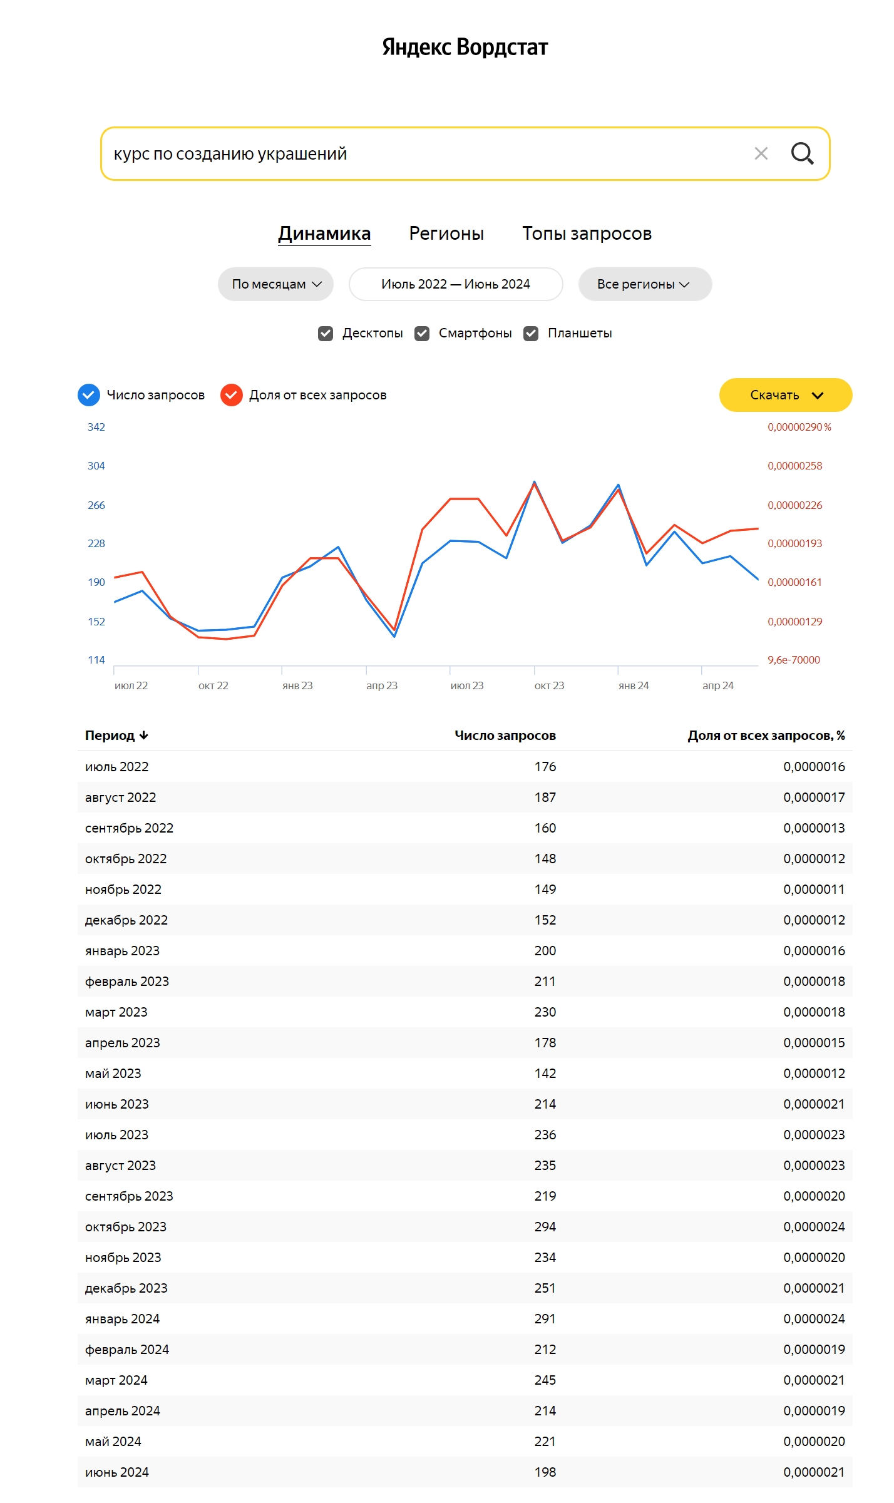This screenshot has height=1503, width=894.
Task: Toggle the Смартфоны checkbox
Action: click(x=422, y=334)
